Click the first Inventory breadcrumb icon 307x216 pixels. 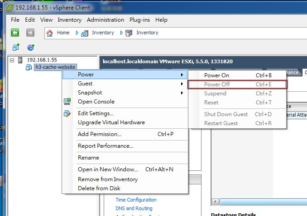pos(85,33)
